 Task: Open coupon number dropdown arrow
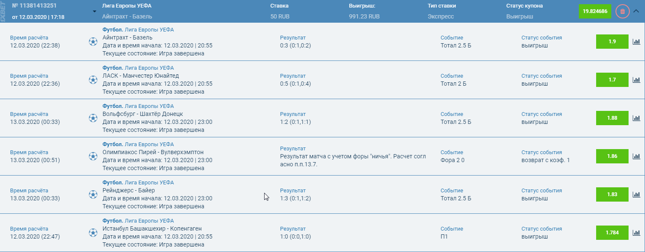(x=94, y=11)
